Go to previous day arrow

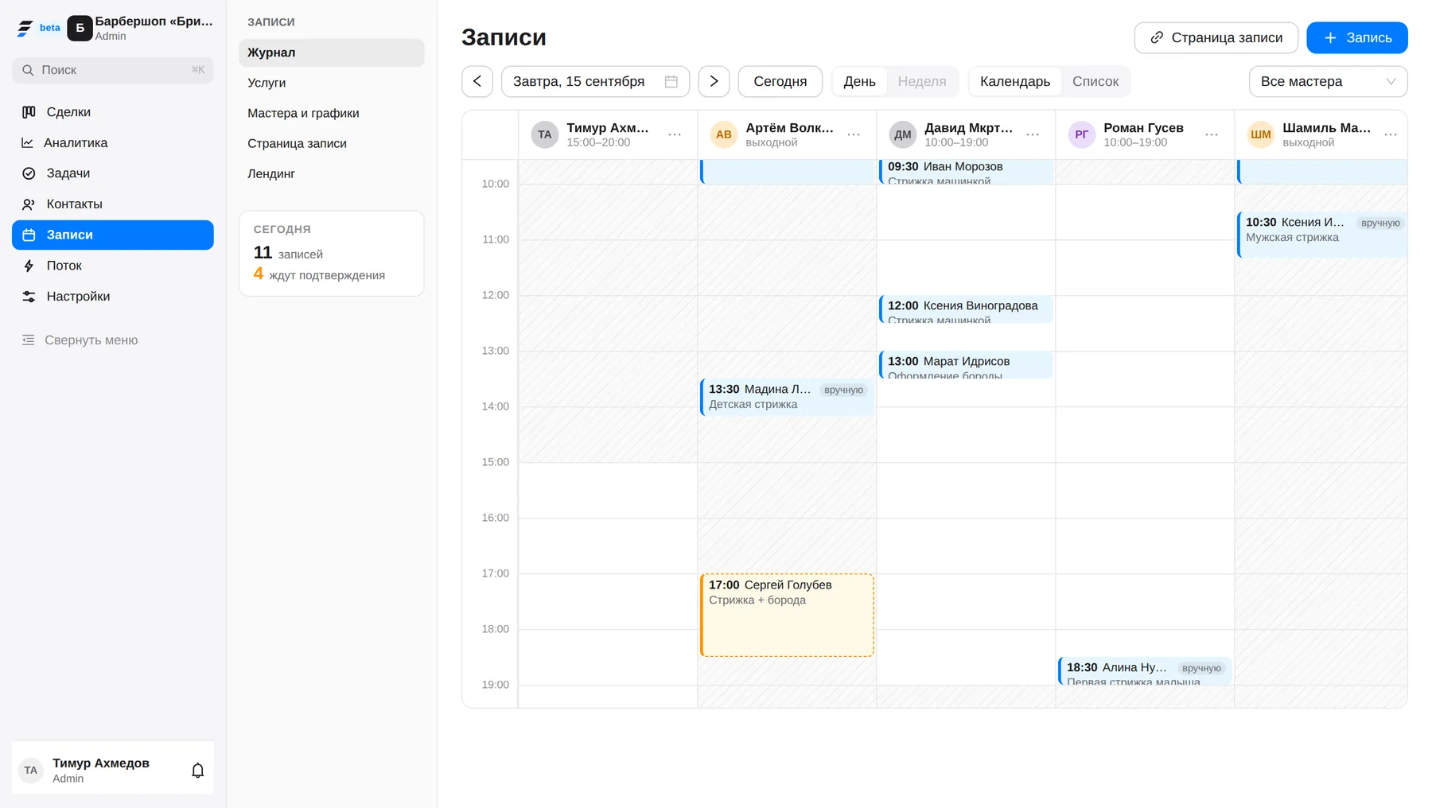tap(477, 81)
